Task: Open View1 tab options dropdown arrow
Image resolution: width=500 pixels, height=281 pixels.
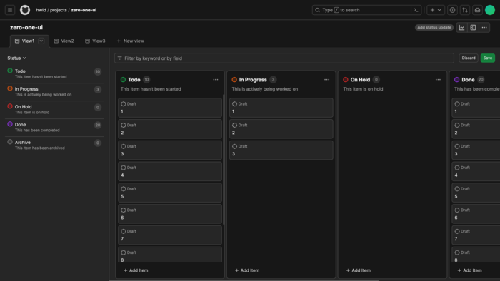Action: coord(41,41)
